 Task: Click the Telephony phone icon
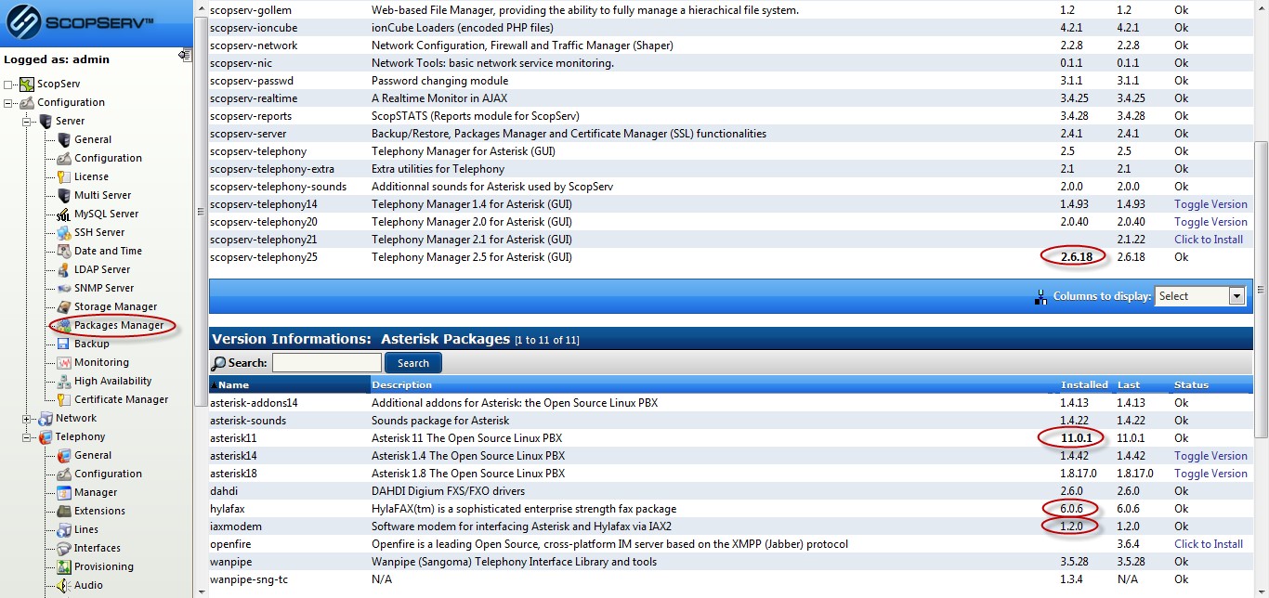click(46, 437)
